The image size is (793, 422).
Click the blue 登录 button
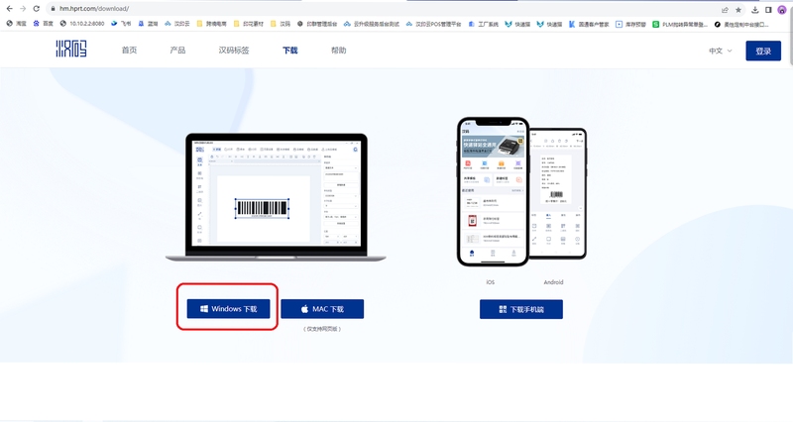(763, 52)
